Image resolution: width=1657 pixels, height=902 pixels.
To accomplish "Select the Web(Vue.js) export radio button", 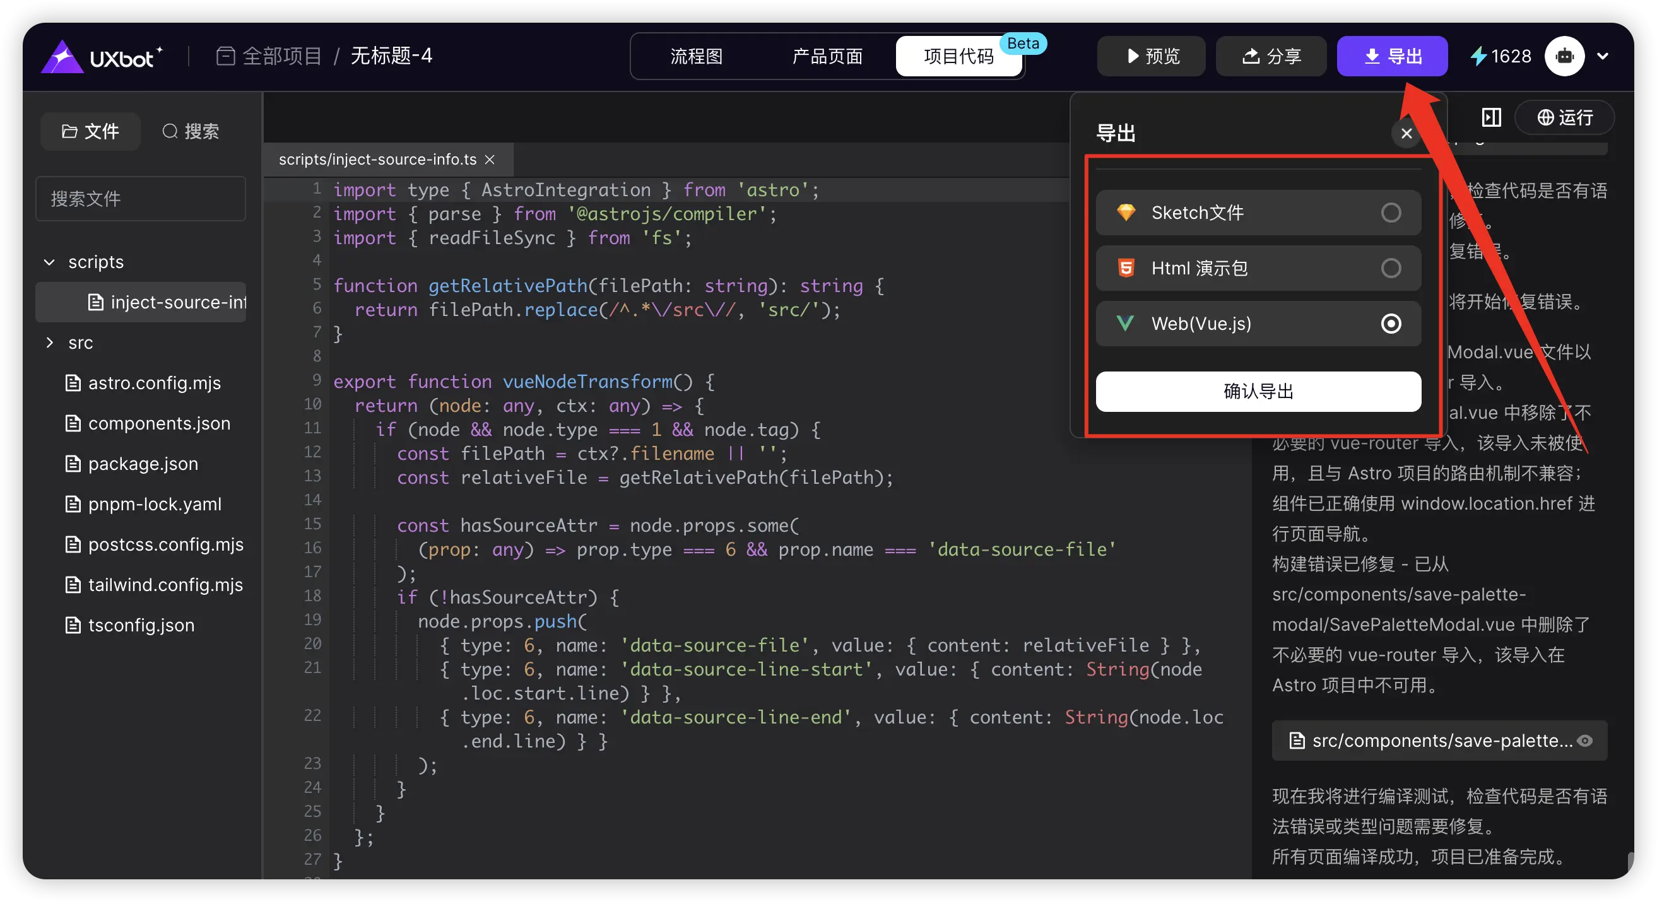I will (1391, 324).
